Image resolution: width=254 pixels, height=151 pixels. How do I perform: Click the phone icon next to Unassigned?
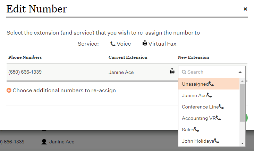(211, 84)
